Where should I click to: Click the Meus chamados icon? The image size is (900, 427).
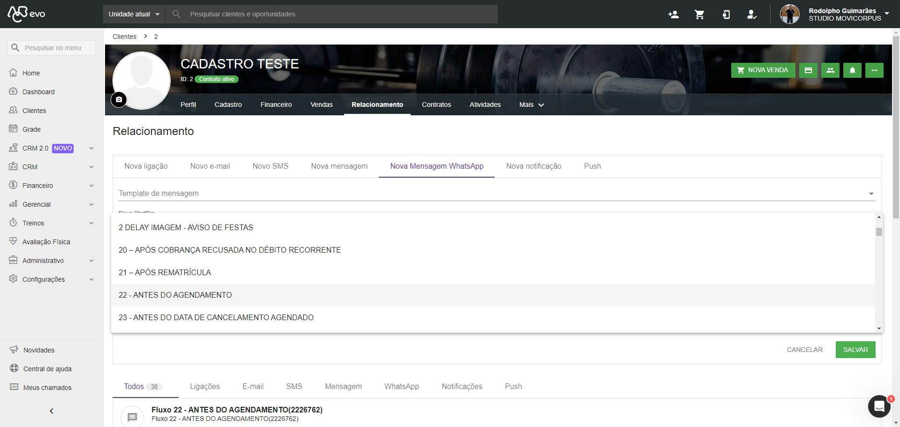pos(14,387)
